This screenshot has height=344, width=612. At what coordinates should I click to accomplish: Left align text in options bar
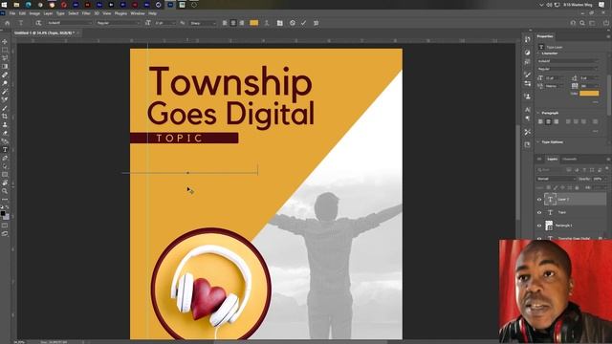pos(225,23)
